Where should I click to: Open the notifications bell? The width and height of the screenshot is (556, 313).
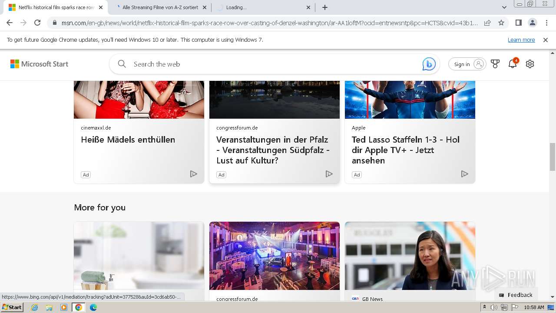click(x=513, y=64)
